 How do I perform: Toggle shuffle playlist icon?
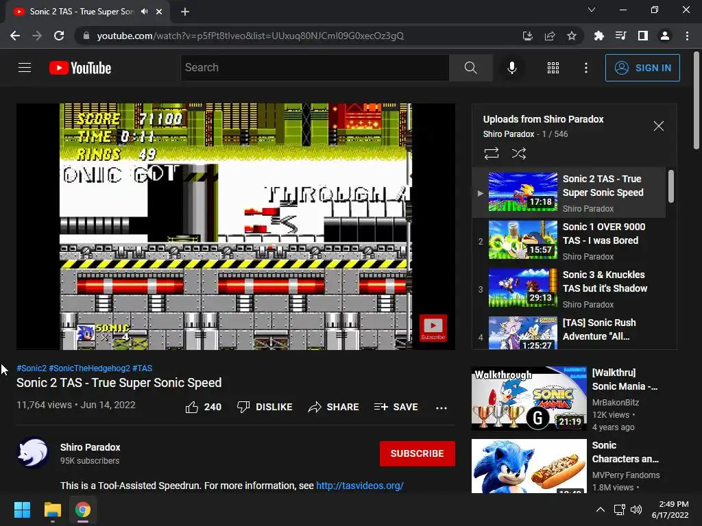coord(518,153)
